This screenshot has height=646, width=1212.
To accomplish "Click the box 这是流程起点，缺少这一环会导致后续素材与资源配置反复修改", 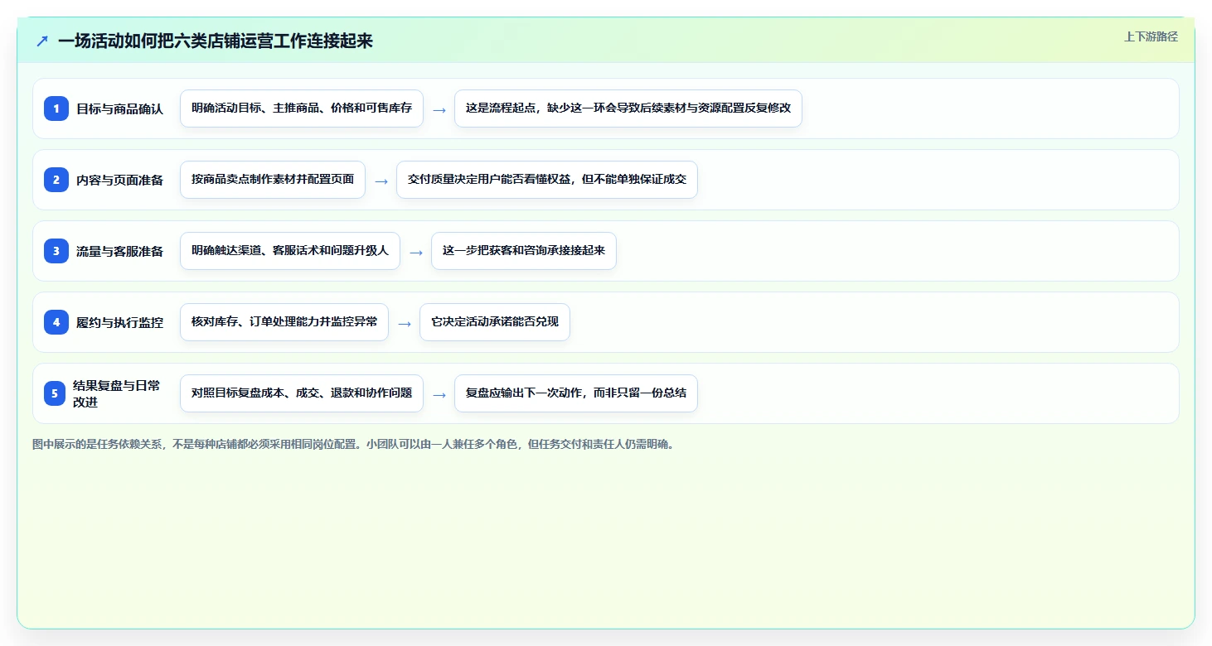I will point(628,108).
